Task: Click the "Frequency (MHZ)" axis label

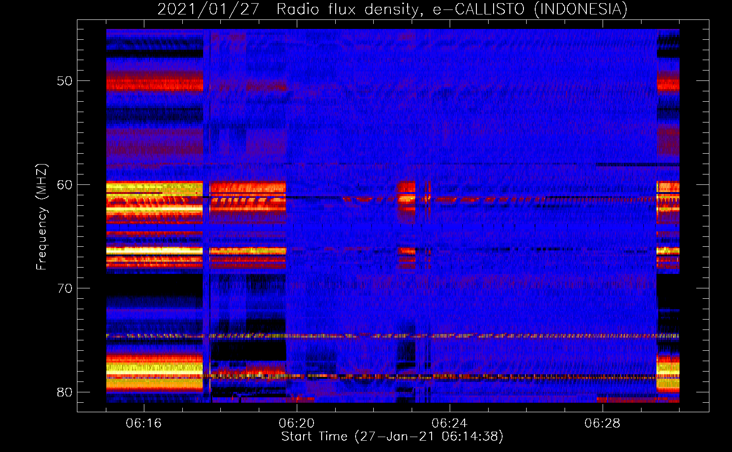Action: pyautogui.click(x=42, y=217)
